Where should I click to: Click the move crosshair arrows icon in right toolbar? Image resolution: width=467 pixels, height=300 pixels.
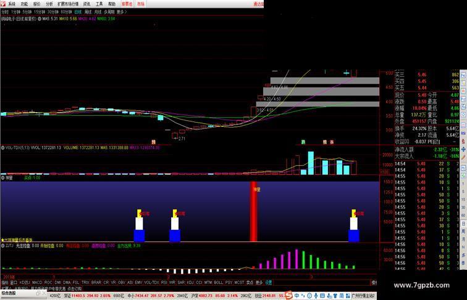(x=463, y=149)
